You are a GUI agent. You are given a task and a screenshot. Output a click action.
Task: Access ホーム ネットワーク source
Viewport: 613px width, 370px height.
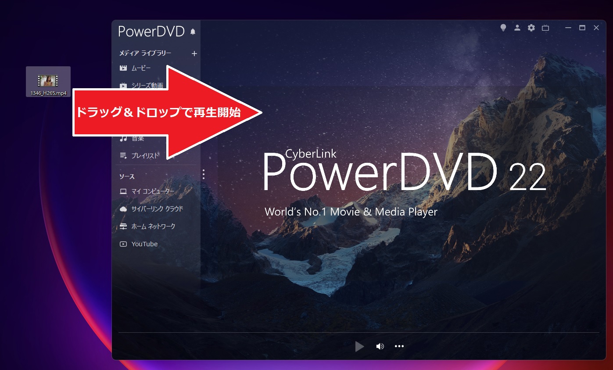click(153, 226)
